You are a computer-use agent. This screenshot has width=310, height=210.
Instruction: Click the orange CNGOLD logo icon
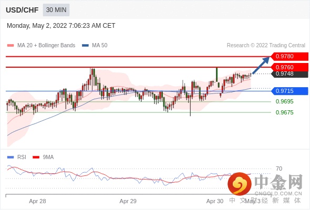click(240, 184)
